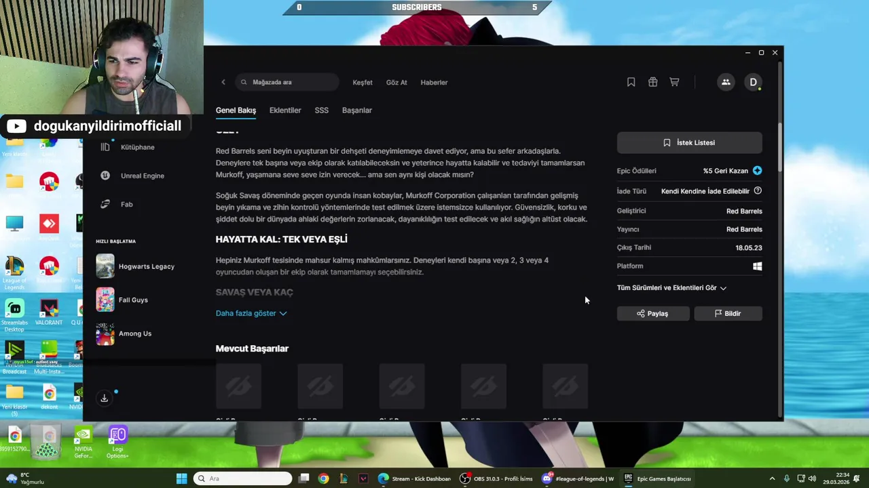Switch to the Eklentiler tab

click(285, 110)
